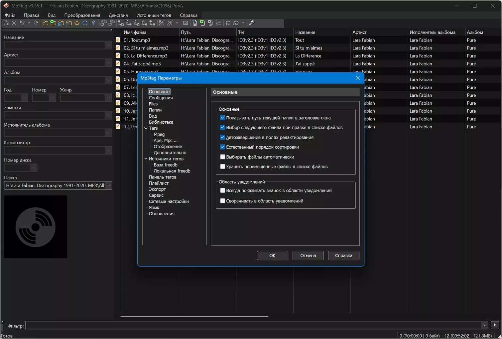Click the refresh folder icon

(x=85, y=23)
